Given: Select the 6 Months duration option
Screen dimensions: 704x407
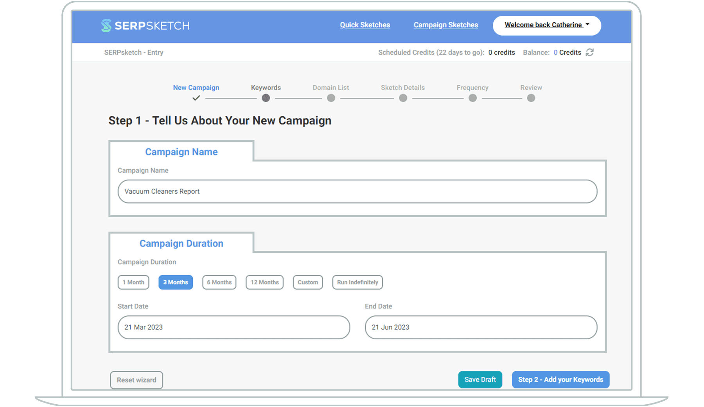Looking at the screenshot, I should (x=219, y=282).
